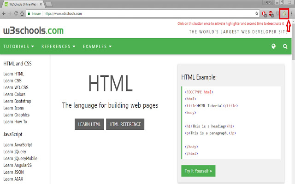295x184 pixels.
Task: Click the w3schools.com logo
Action: tap(33, 30)
